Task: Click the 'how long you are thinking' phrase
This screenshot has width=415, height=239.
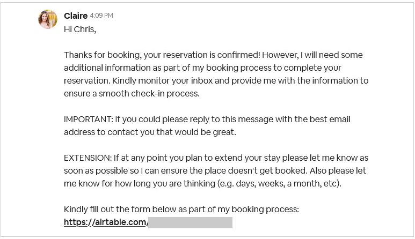Action: (165, 184)
